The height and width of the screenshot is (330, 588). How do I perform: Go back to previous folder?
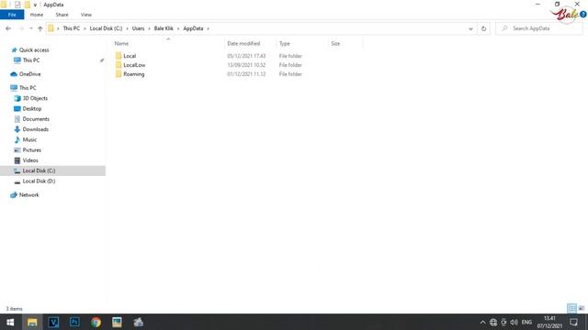coord(8,28)
